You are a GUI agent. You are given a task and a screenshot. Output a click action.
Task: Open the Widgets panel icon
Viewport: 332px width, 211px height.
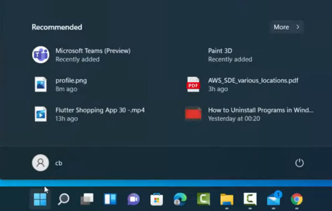110,199
